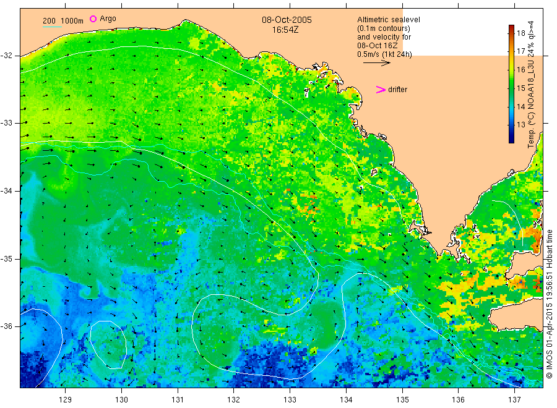Click the cyan 200m contour legend line
The width and height of the screenshot is (557, 408).
pos(52,27)
